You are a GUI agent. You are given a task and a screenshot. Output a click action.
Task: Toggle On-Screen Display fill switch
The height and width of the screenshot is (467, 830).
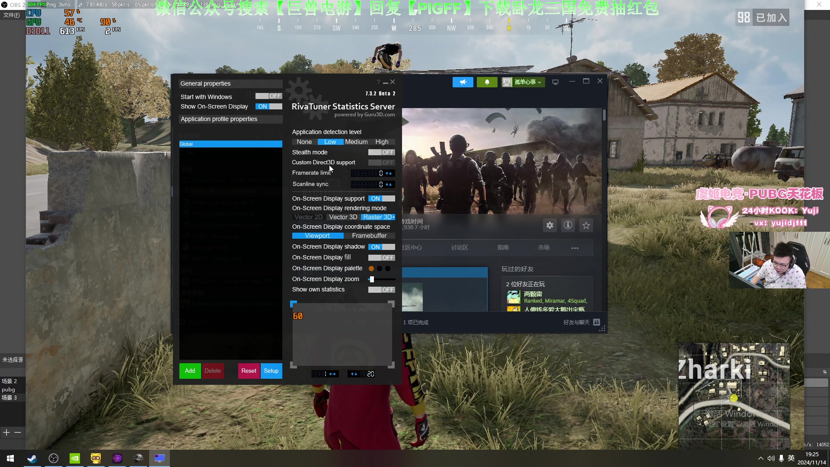381,258
